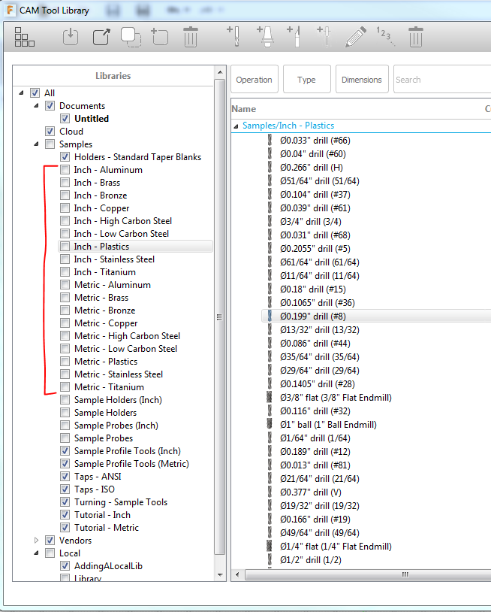Click the New Mill Tool icon
491x612 pixels.
coord(233,36)
